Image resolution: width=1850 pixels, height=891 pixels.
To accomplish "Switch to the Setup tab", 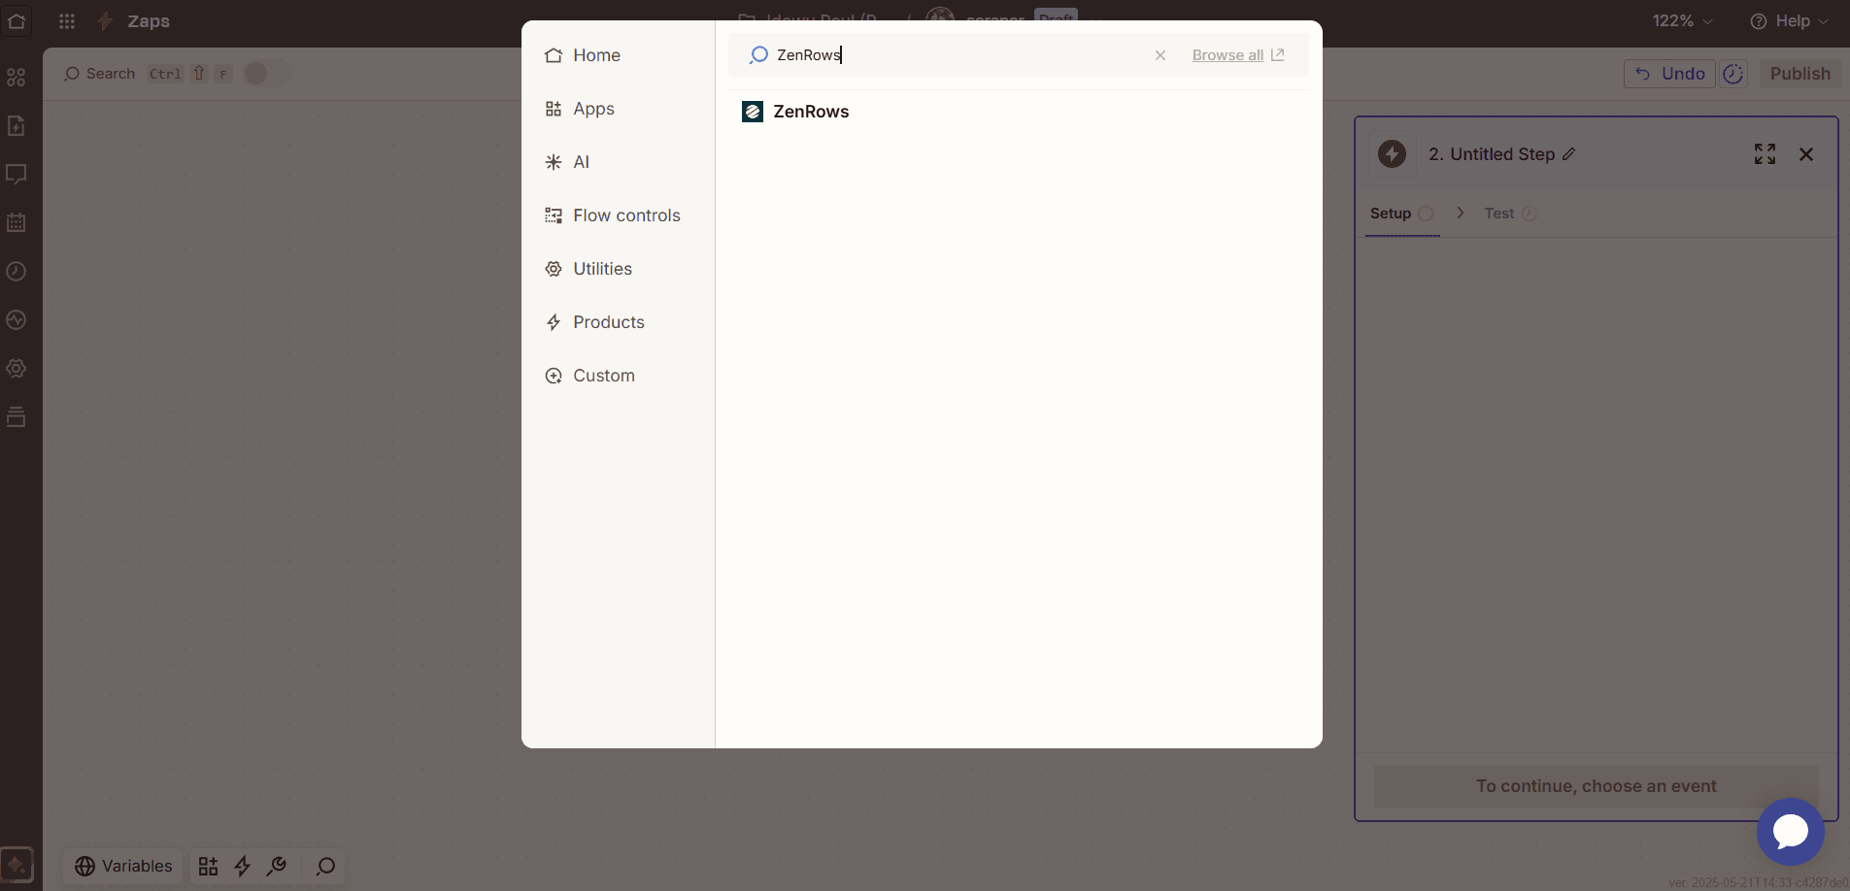I will click(1401, 214).
